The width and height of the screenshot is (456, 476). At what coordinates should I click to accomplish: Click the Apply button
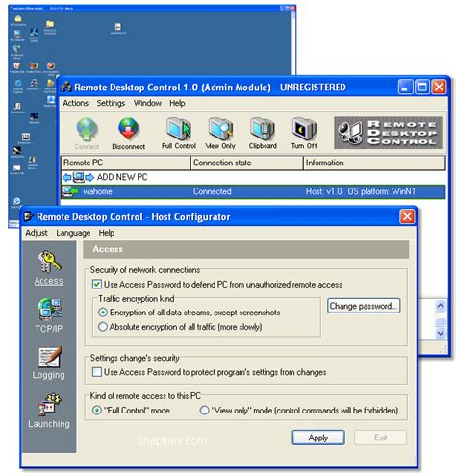pyautogui.click(x=318, y=438)
